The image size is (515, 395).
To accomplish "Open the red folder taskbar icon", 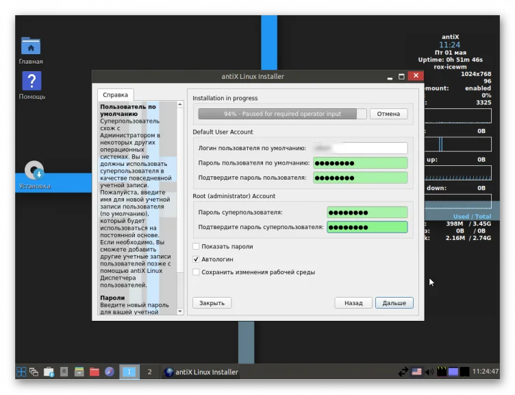I will [95, 372].
